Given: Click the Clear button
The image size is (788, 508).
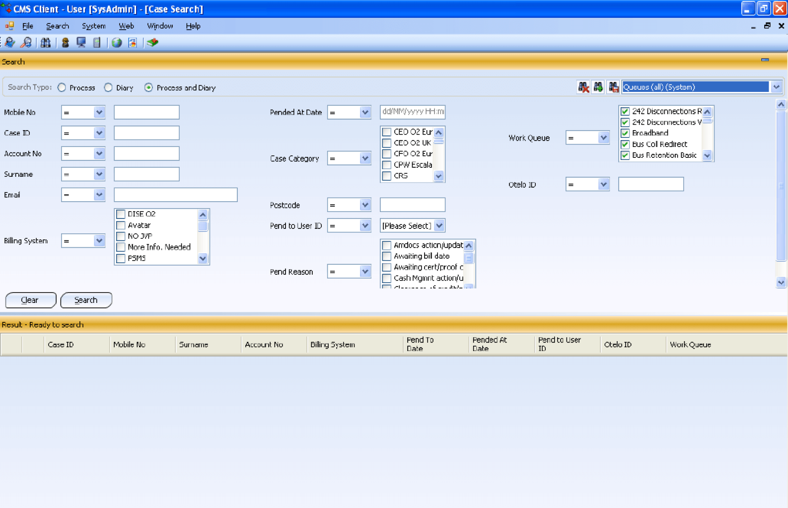Looking at the screenshot, I should click(30, 300).
